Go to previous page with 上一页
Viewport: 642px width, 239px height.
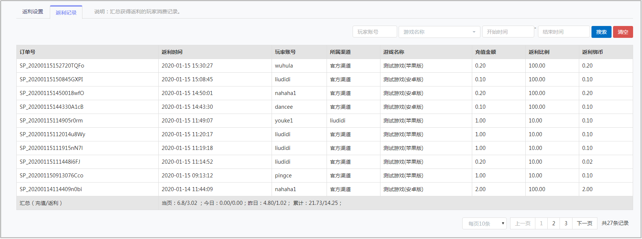pos(523,223)
